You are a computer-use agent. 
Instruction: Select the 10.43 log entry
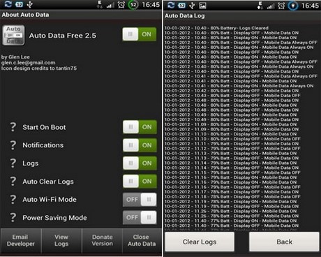232,96
